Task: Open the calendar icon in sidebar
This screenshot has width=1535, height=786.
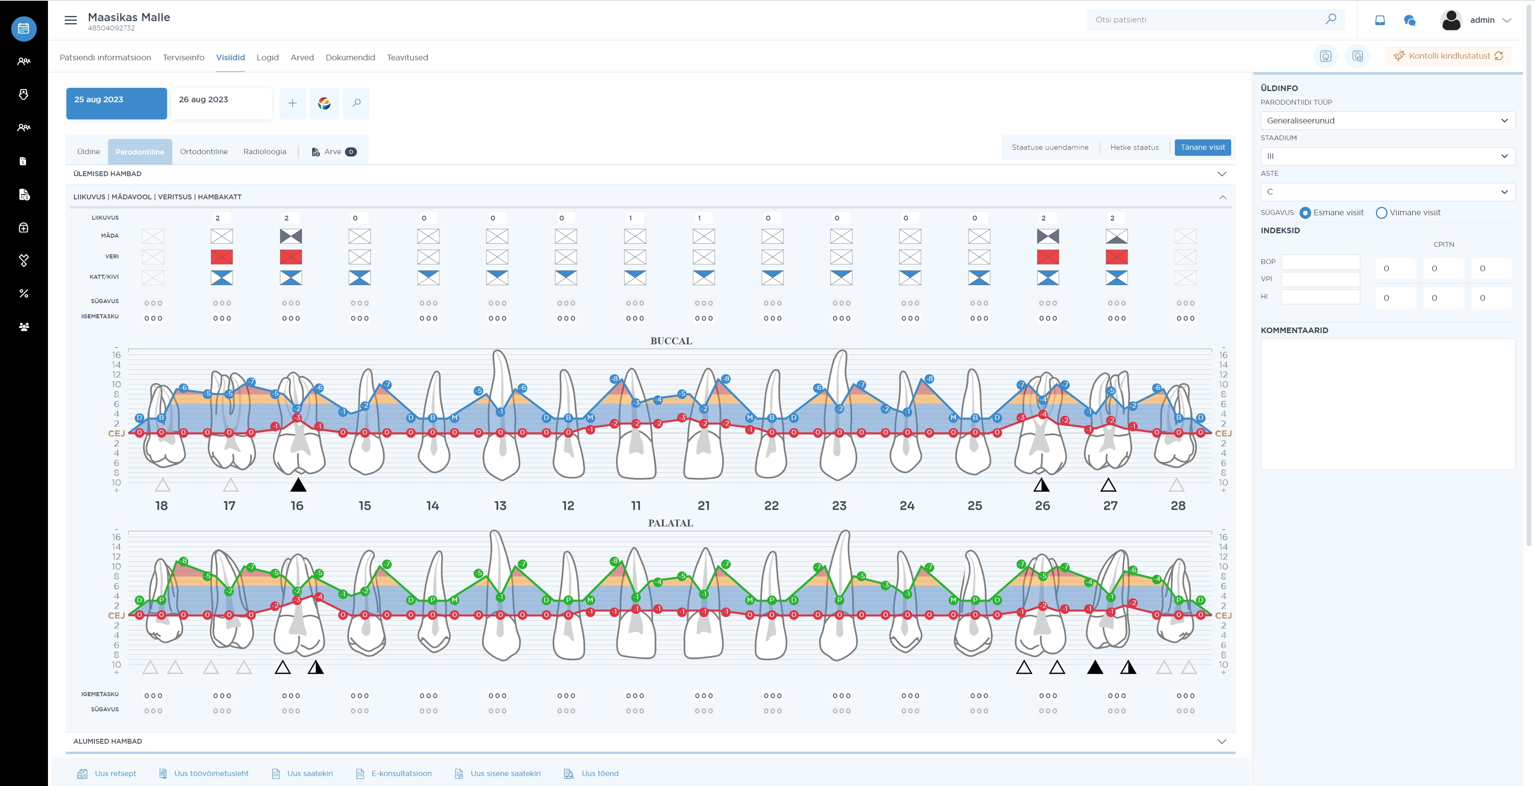Action: 24,28
